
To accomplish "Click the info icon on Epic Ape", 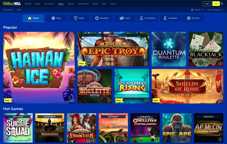I will click(x=188, y=139).
